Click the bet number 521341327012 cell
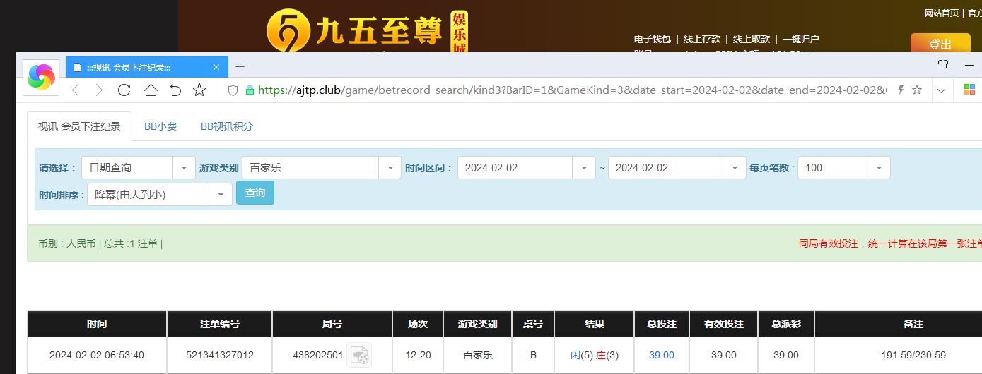The width and height of the screenshot is (982, 374). pos(220,356)
